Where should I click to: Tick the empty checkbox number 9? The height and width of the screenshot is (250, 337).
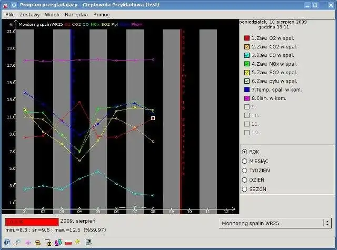[247, 107]
